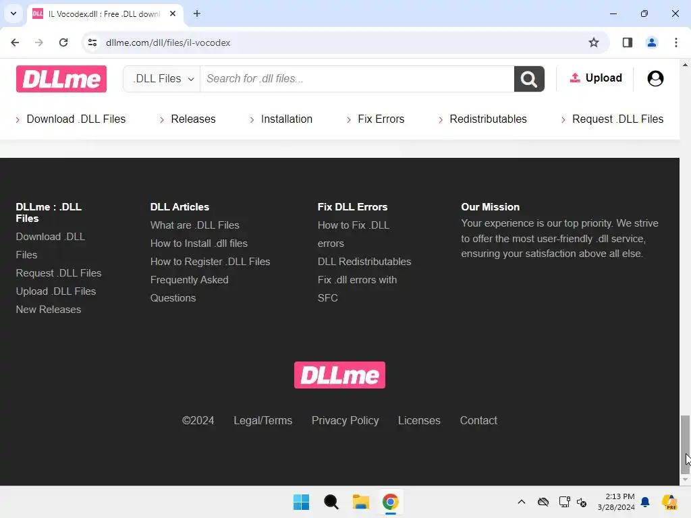Open DLL Redistributables footer link
The image size is (691, 518).
pos(364,262)
